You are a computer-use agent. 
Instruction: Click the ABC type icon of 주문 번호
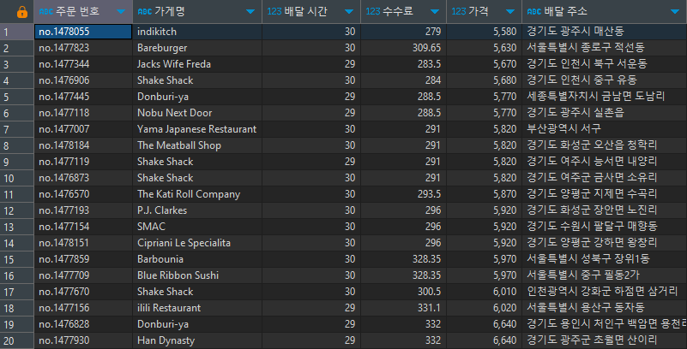(x=45, y=12)
